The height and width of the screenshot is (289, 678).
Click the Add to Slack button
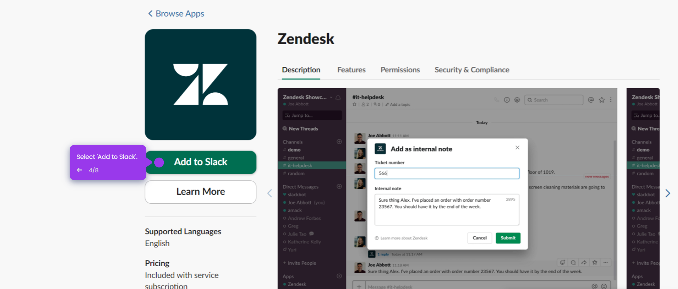click(x=201, y=162)
